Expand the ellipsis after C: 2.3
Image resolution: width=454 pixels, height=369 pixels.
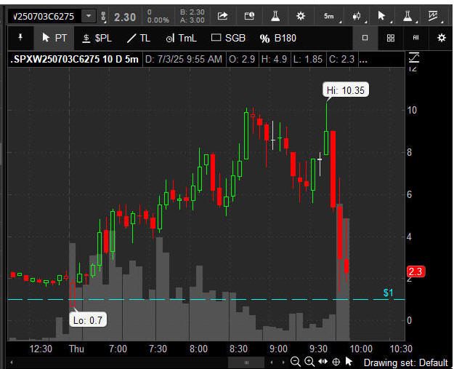coord(363,60)
